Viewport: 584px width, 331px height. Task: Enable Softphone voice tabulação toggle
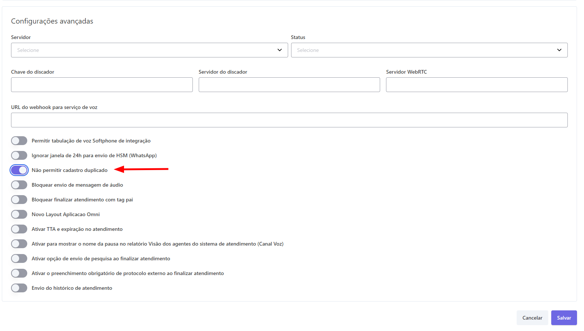19,141
